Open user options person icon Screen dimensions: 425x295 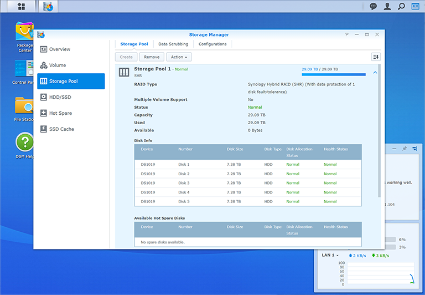click(387, 6)
